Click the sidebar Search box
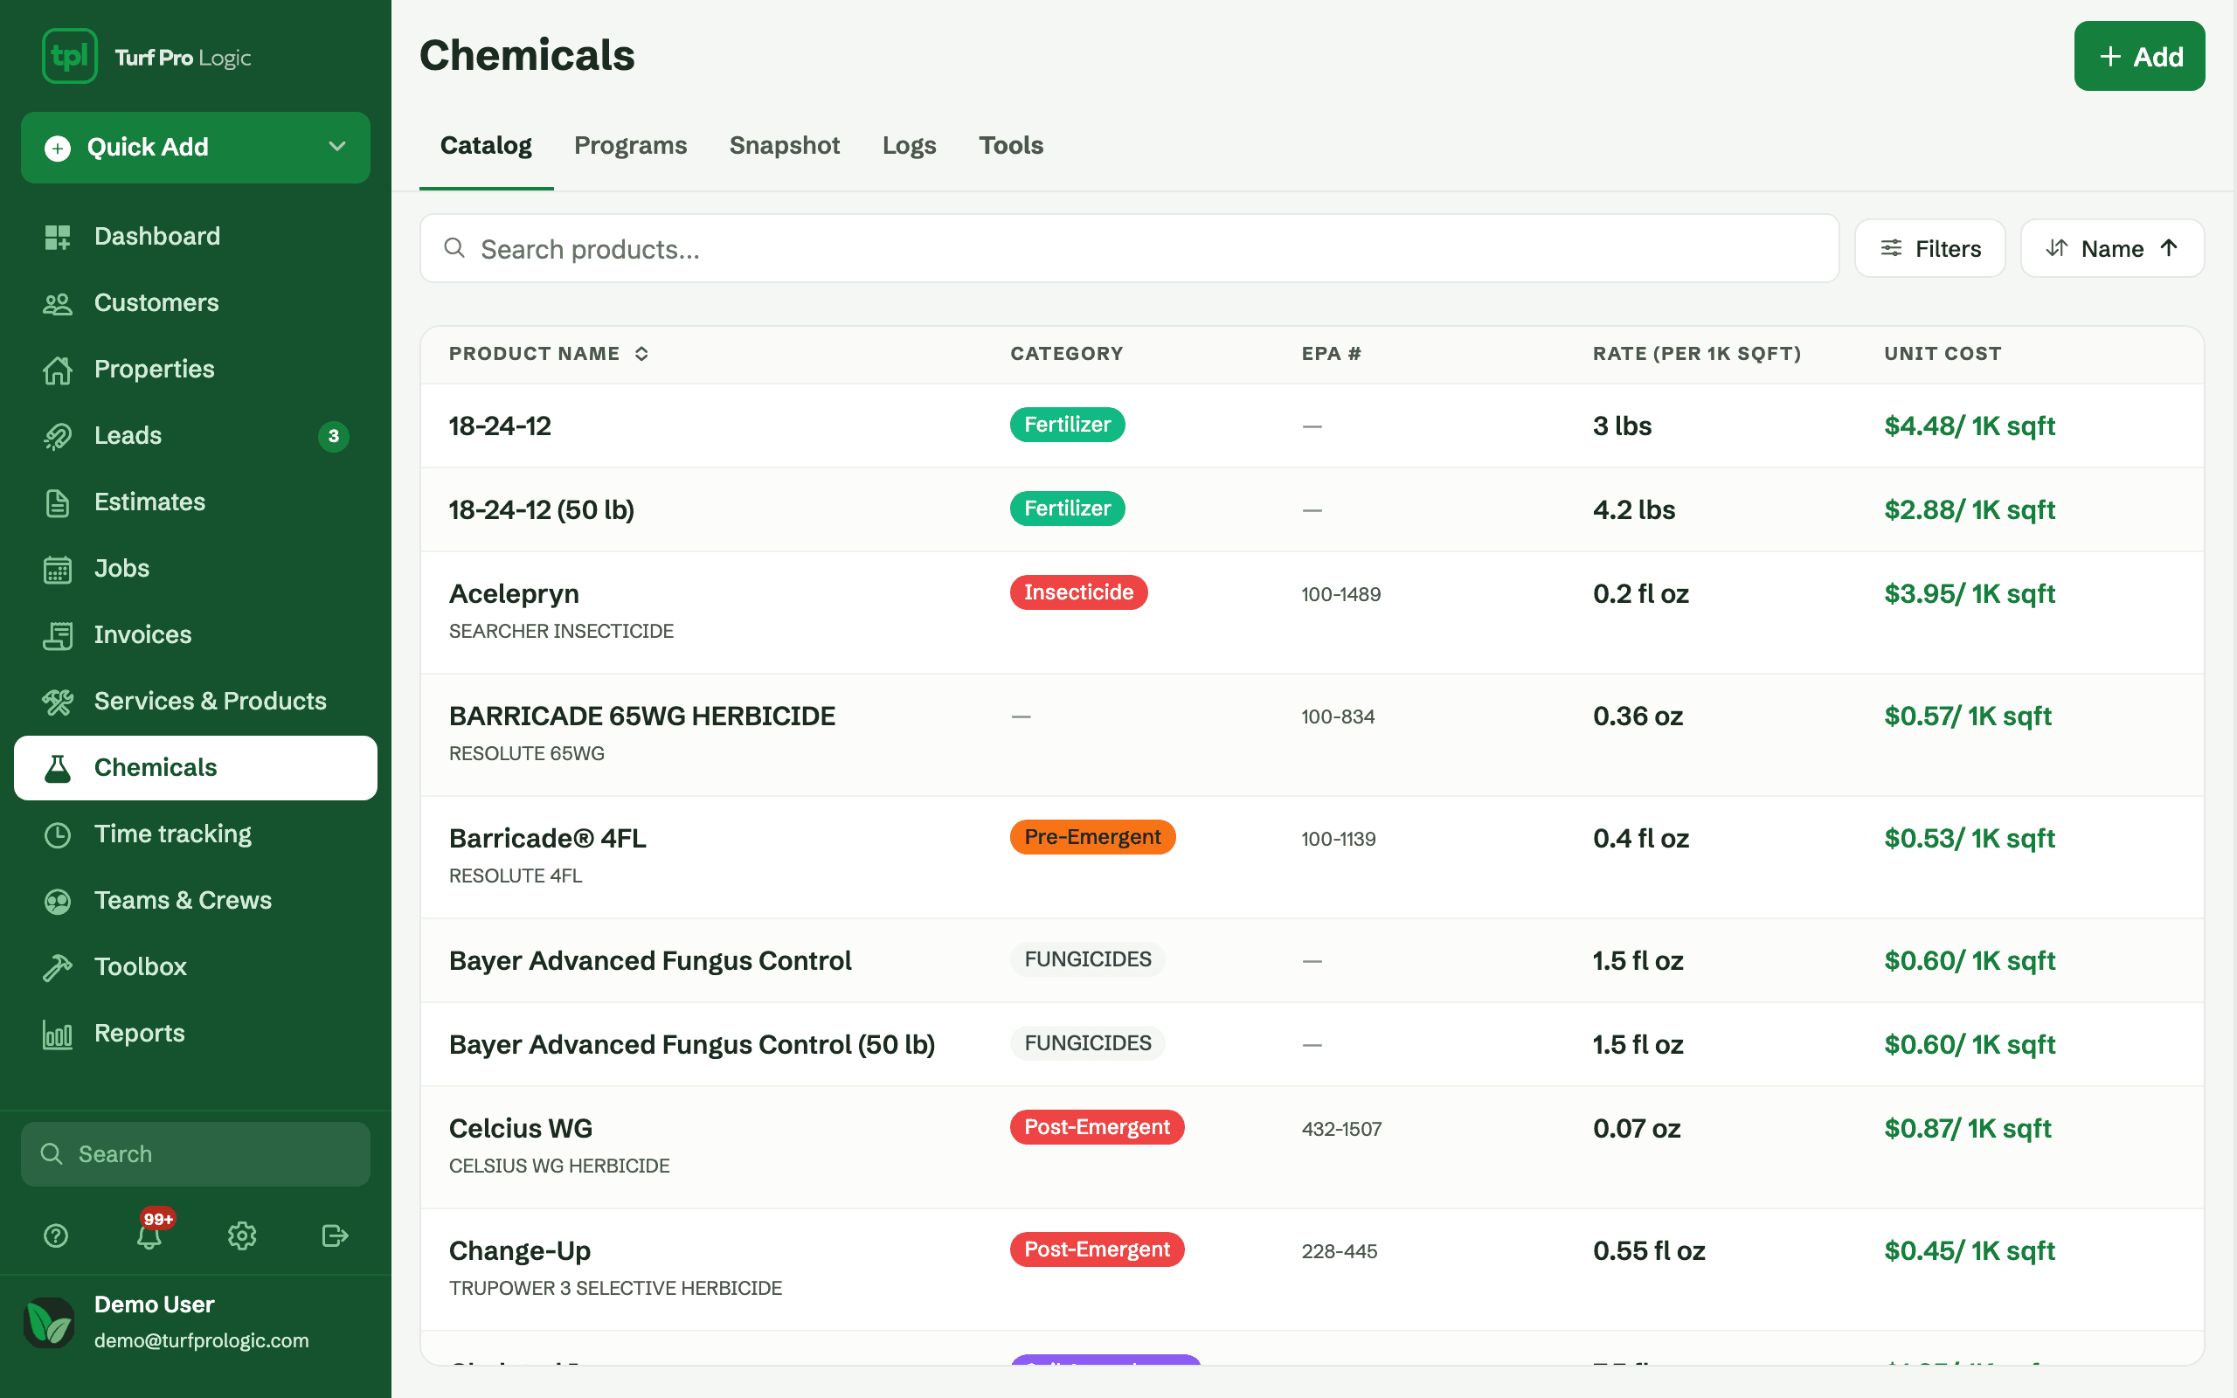 pyautogui.click(x=195, y=1154)
